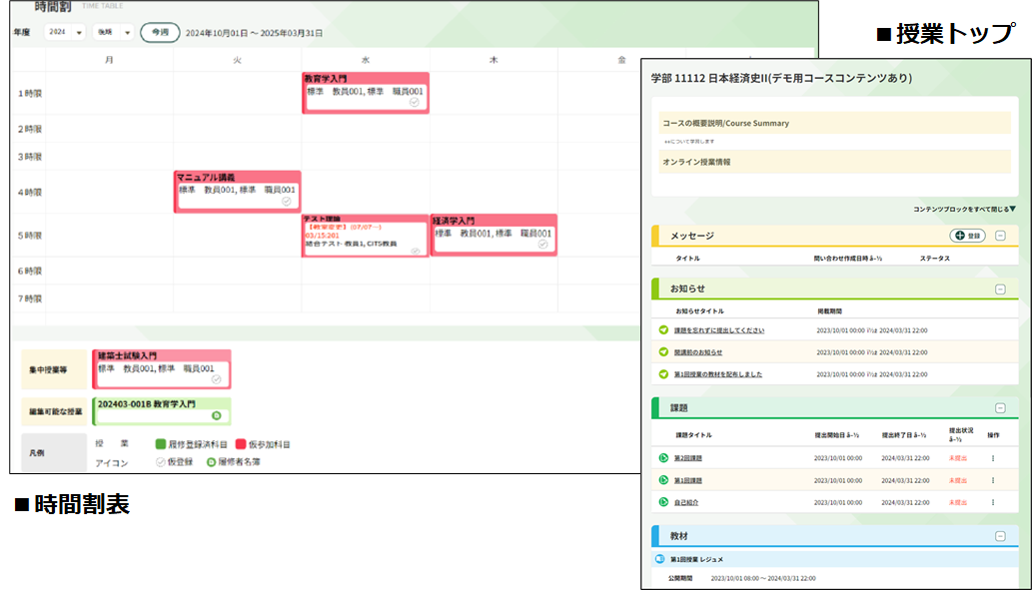
Task: Open the three-dot menu for 自己紹介 assignment
Action: point(993,502)
